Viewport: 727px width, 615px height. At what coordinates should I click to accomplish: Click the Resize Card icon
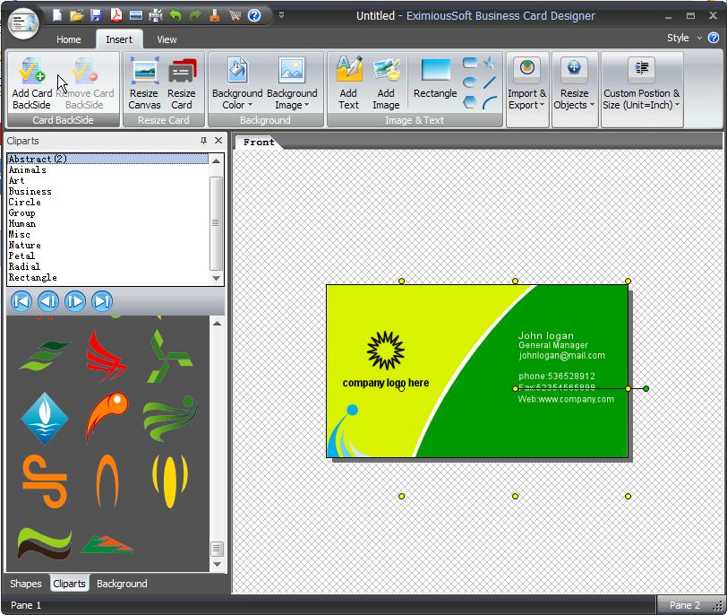[x=182, y=82]
